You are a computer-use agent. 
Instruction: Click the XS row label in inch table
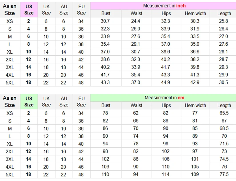10,21
